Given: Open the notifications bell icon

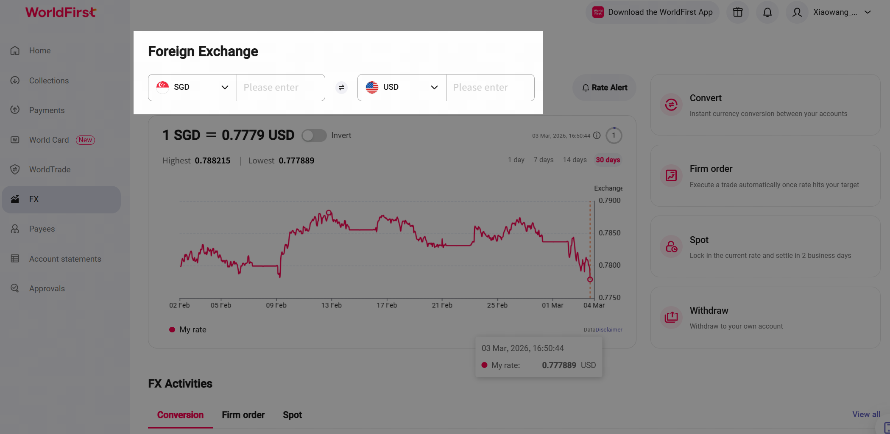Looking at the screenshot, I should [767, 12].
